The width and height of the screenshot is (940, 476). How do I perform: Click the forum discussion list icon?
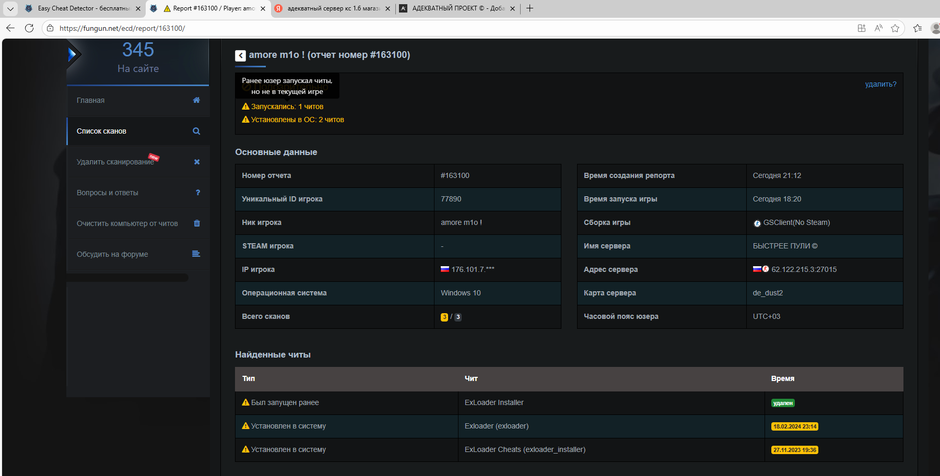[196, 254]
